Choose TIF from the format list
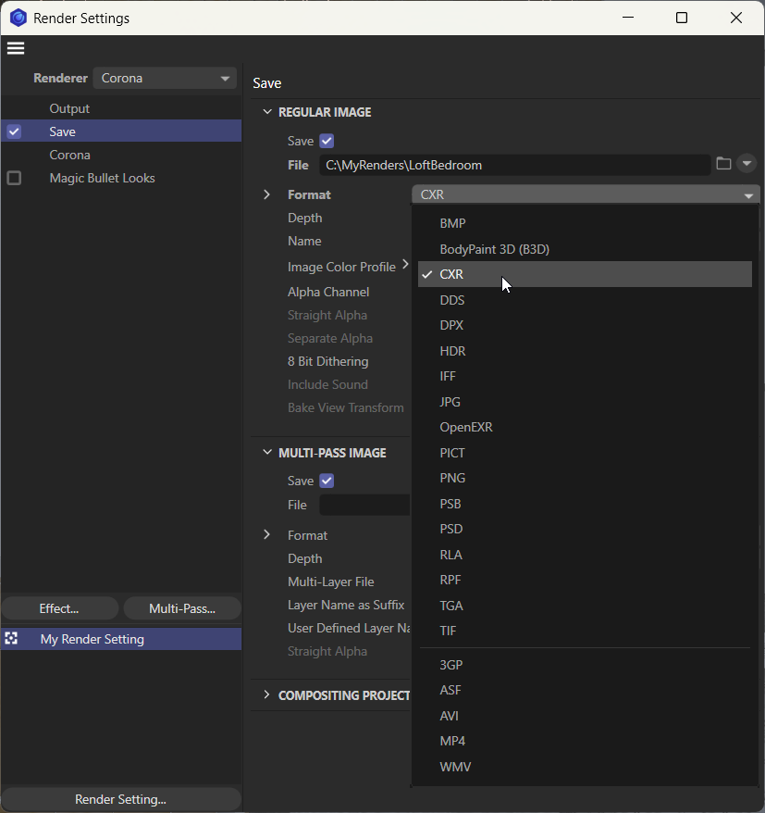The image size is (765, 813). click(x=585, y=631)
